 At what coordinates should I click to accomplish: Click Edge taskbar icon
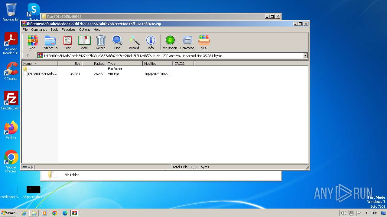65,213
